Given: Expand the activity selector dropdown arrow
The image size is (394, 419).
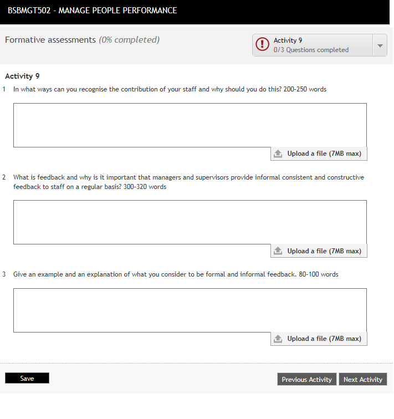Looking at the screenshot, I should tap(380, 45).
